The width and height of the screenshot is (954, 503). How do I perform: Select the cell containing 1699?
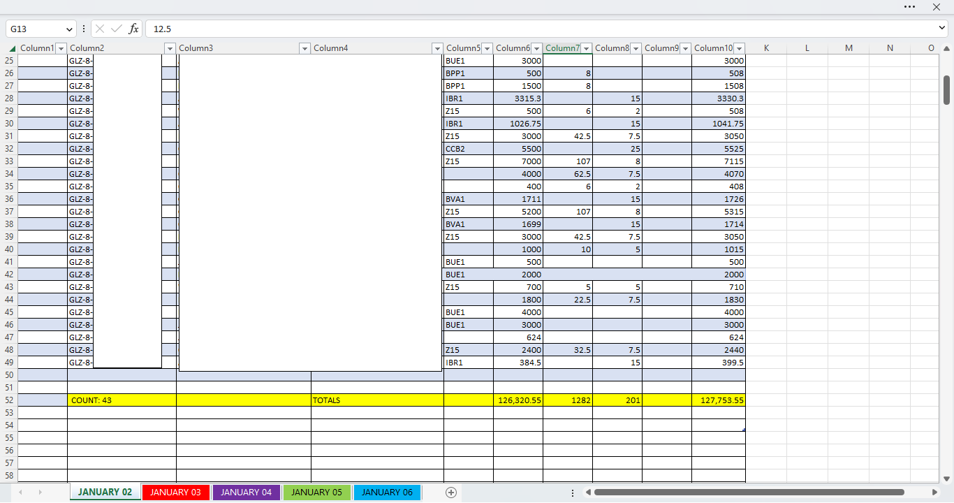pyautogui.click(x=518, y=224)
